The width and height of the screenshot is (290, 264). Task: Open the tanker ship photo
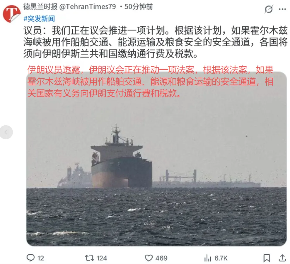tap(156, 159)
